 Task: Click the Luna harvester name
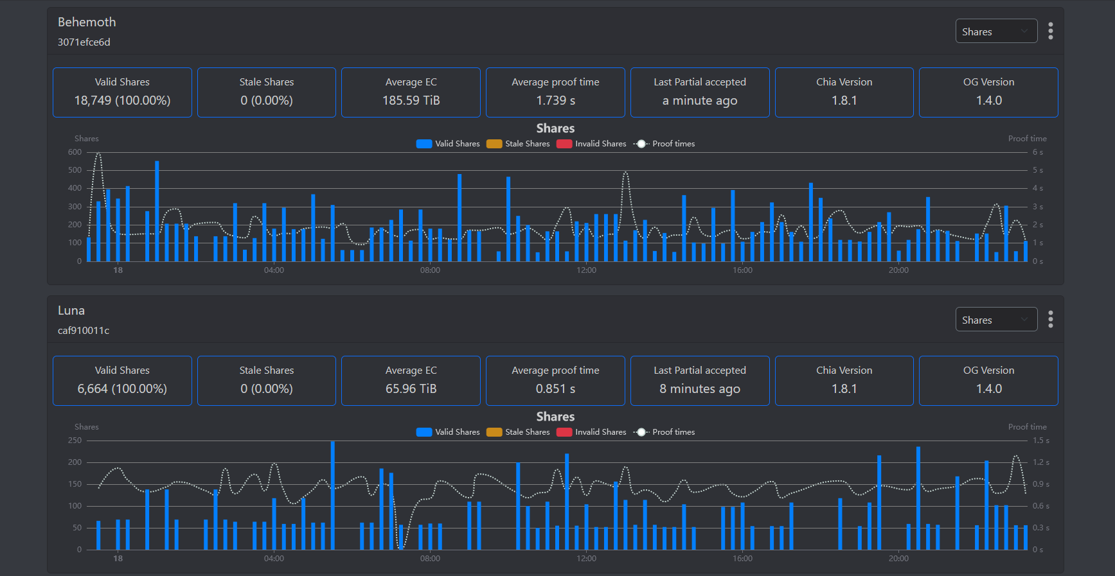coord(71,310)
